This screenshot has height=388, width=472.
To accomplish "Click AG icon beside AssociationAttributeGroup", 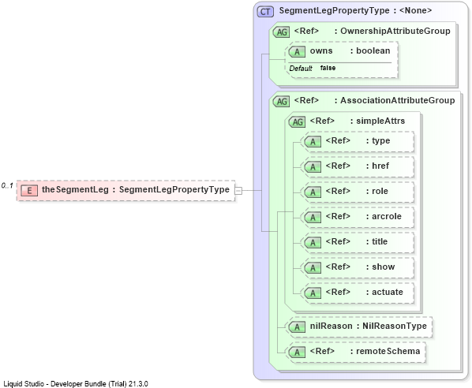I will pyautogui.click(x=281, y=102).
